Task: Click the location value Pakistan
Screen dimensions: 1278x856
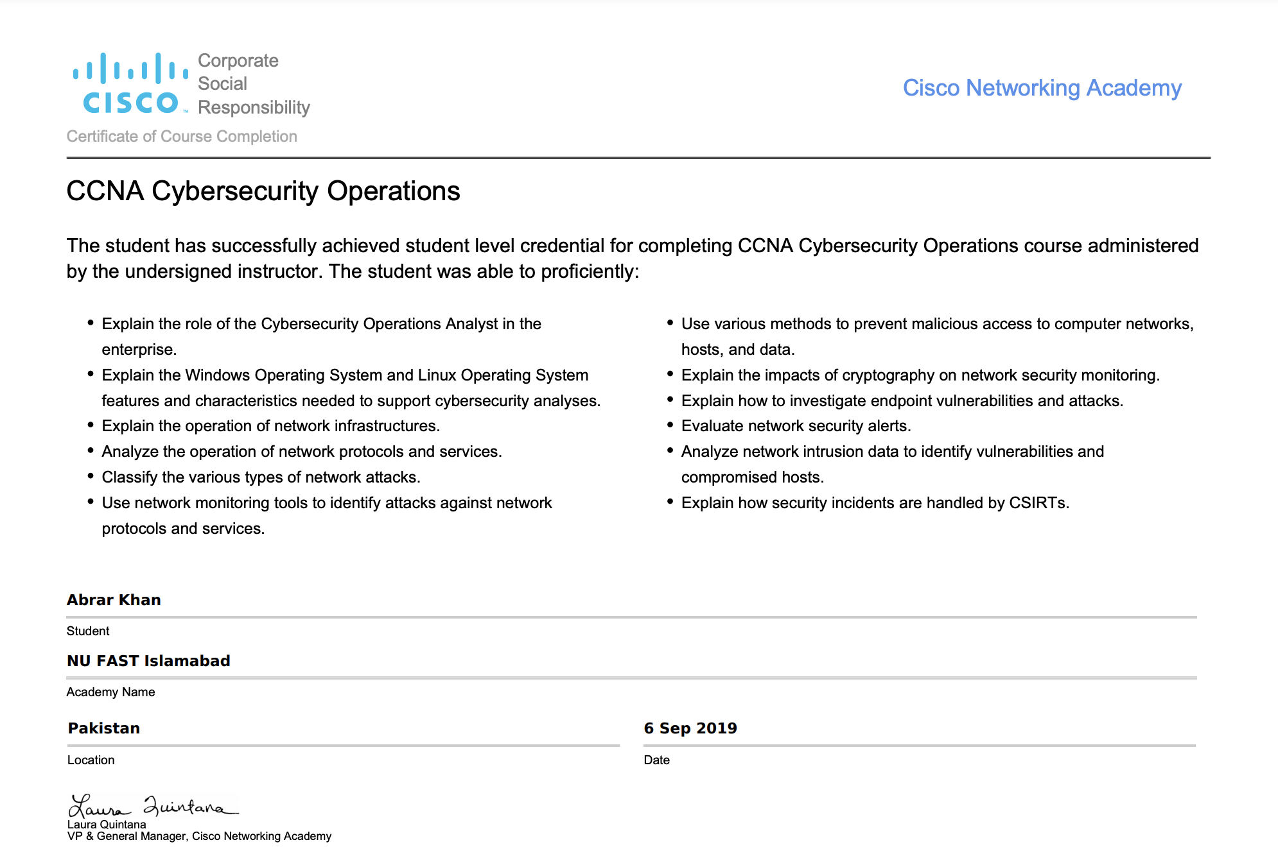Action: 104,728
